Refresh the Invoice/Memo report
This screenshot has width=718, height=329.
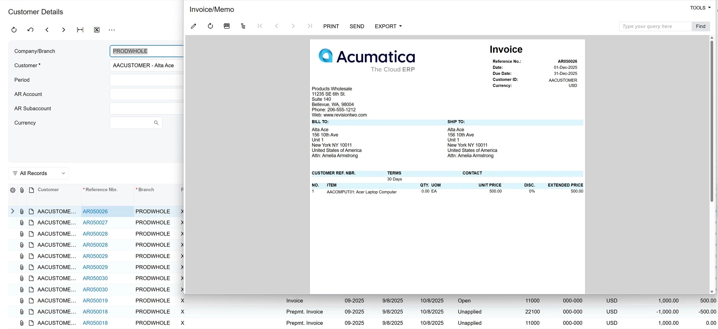(210, 26)
